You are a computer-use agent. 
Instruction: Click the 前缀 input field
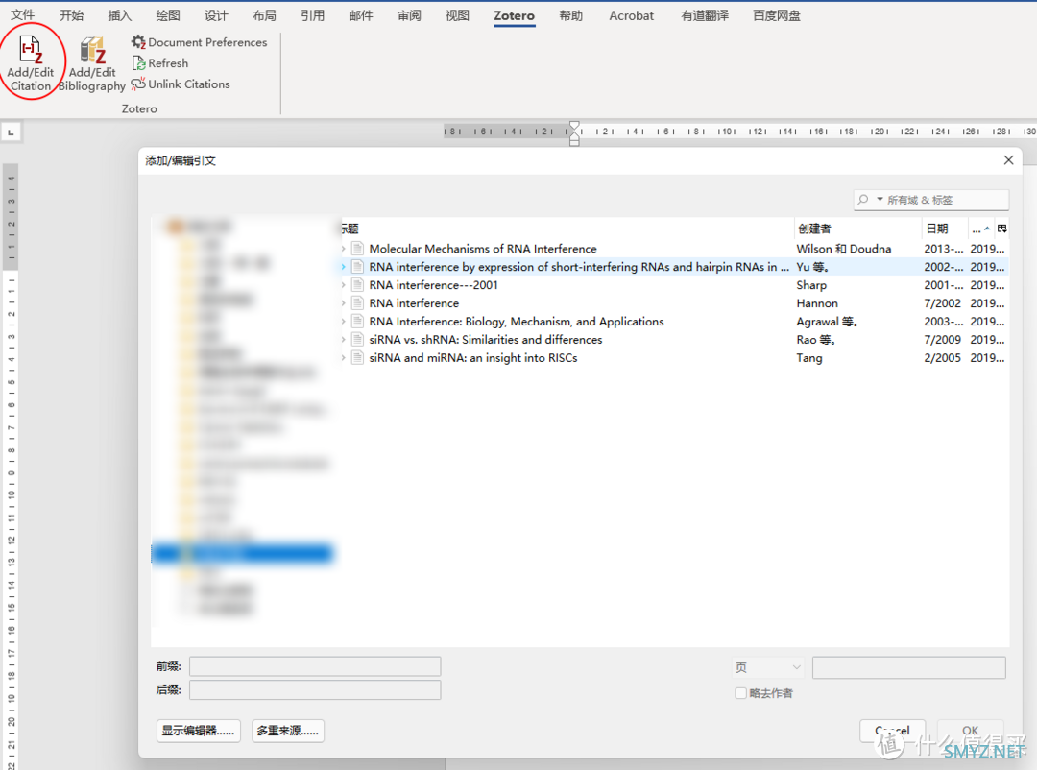pyautogui.click(x=315, y=666)
